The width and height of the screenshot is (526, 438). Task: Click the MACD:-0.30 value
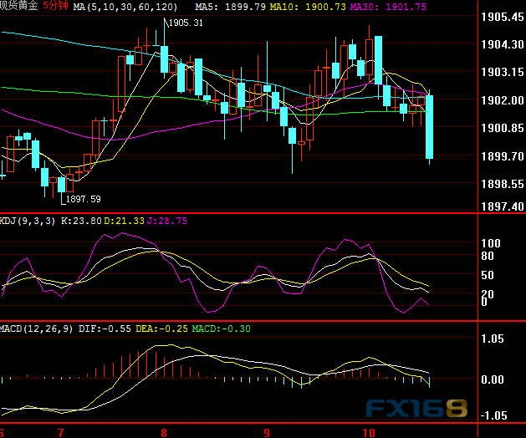[221, 328]
